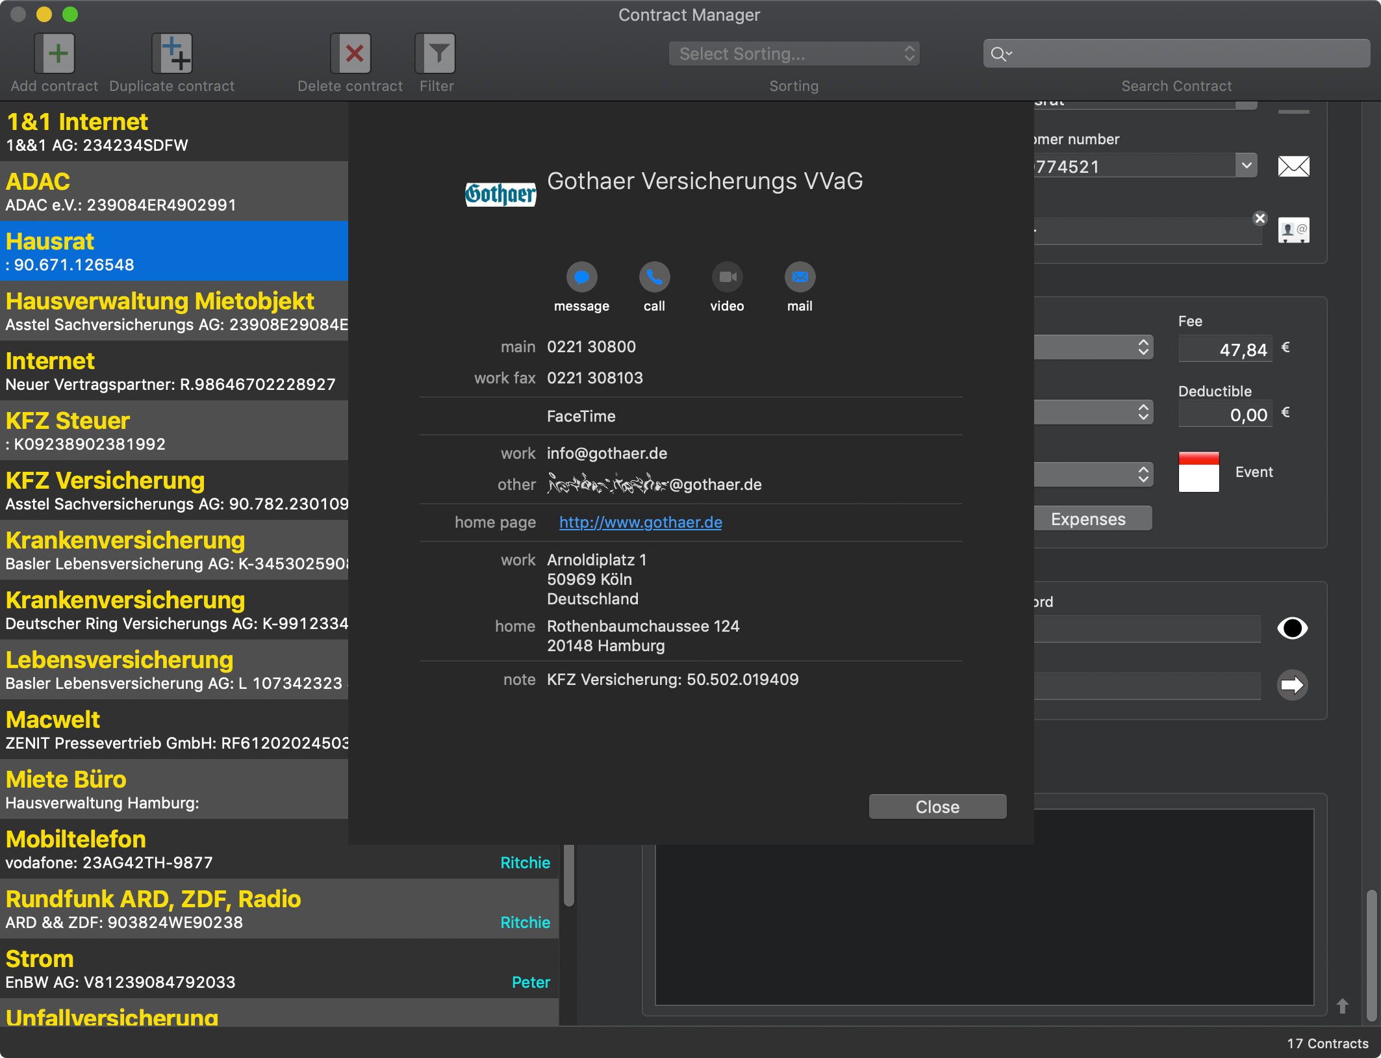The width and height of the screenshot is (1381, 1058).
Task: Click inside the large notes text area
Action: pyautogui.click(x=985, y=907)
